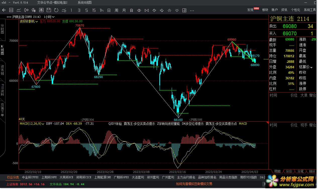Select 主力合约排名 bottom tab
This screenshot has width=318, height=189.
186,177
